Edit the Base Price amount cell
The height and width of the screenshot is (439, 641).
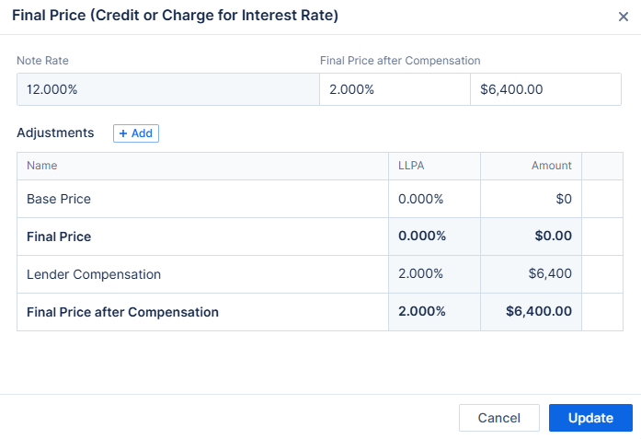pos(531,199)
